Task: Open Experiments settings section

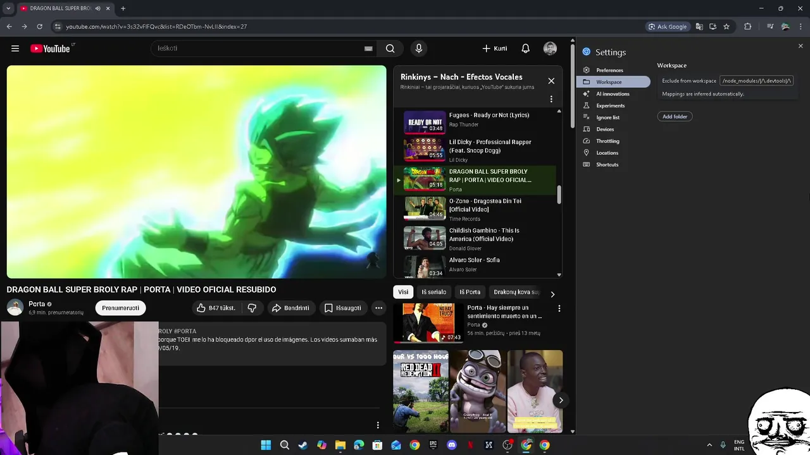Action: click(613, 106)
